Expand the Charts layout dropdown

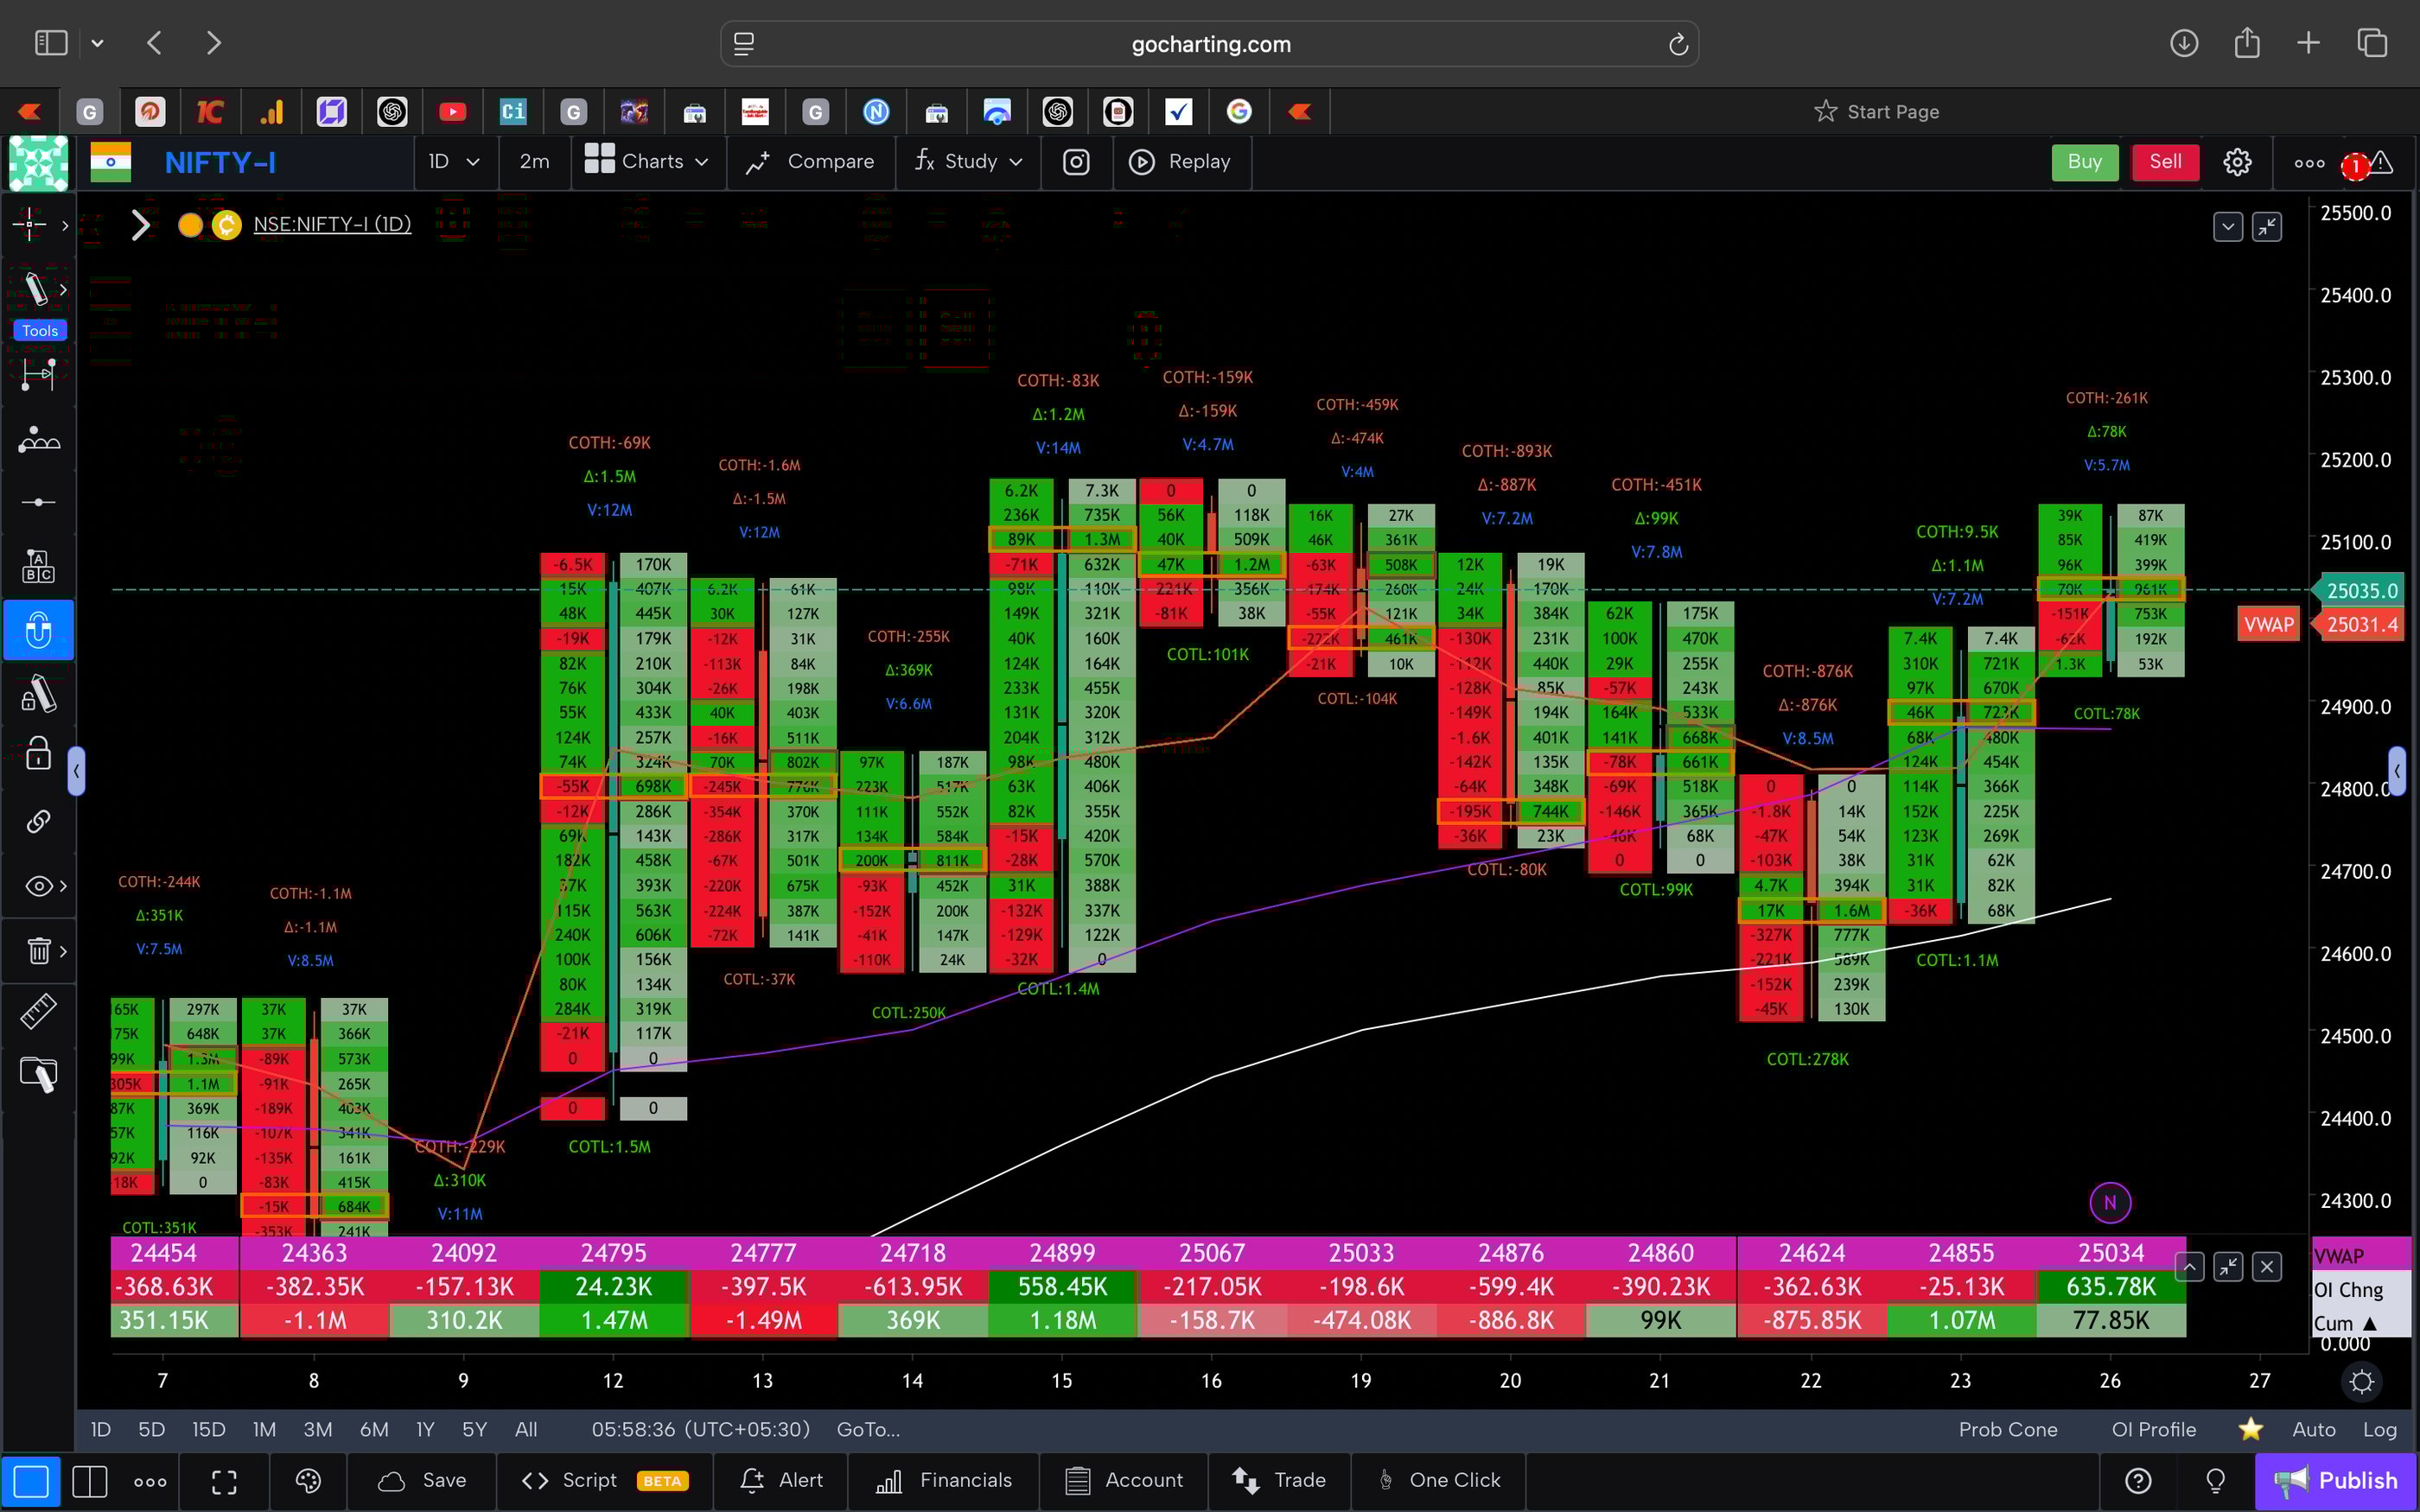pos(647,161)
